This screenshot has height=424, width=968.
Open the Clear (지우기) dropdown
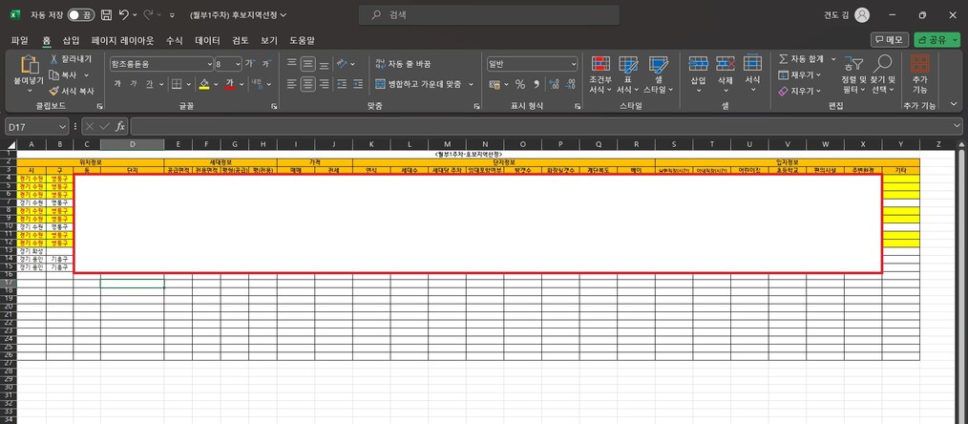tap(799, 91)
